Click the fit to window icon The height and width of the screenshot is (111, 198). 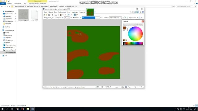pos(126,87)
